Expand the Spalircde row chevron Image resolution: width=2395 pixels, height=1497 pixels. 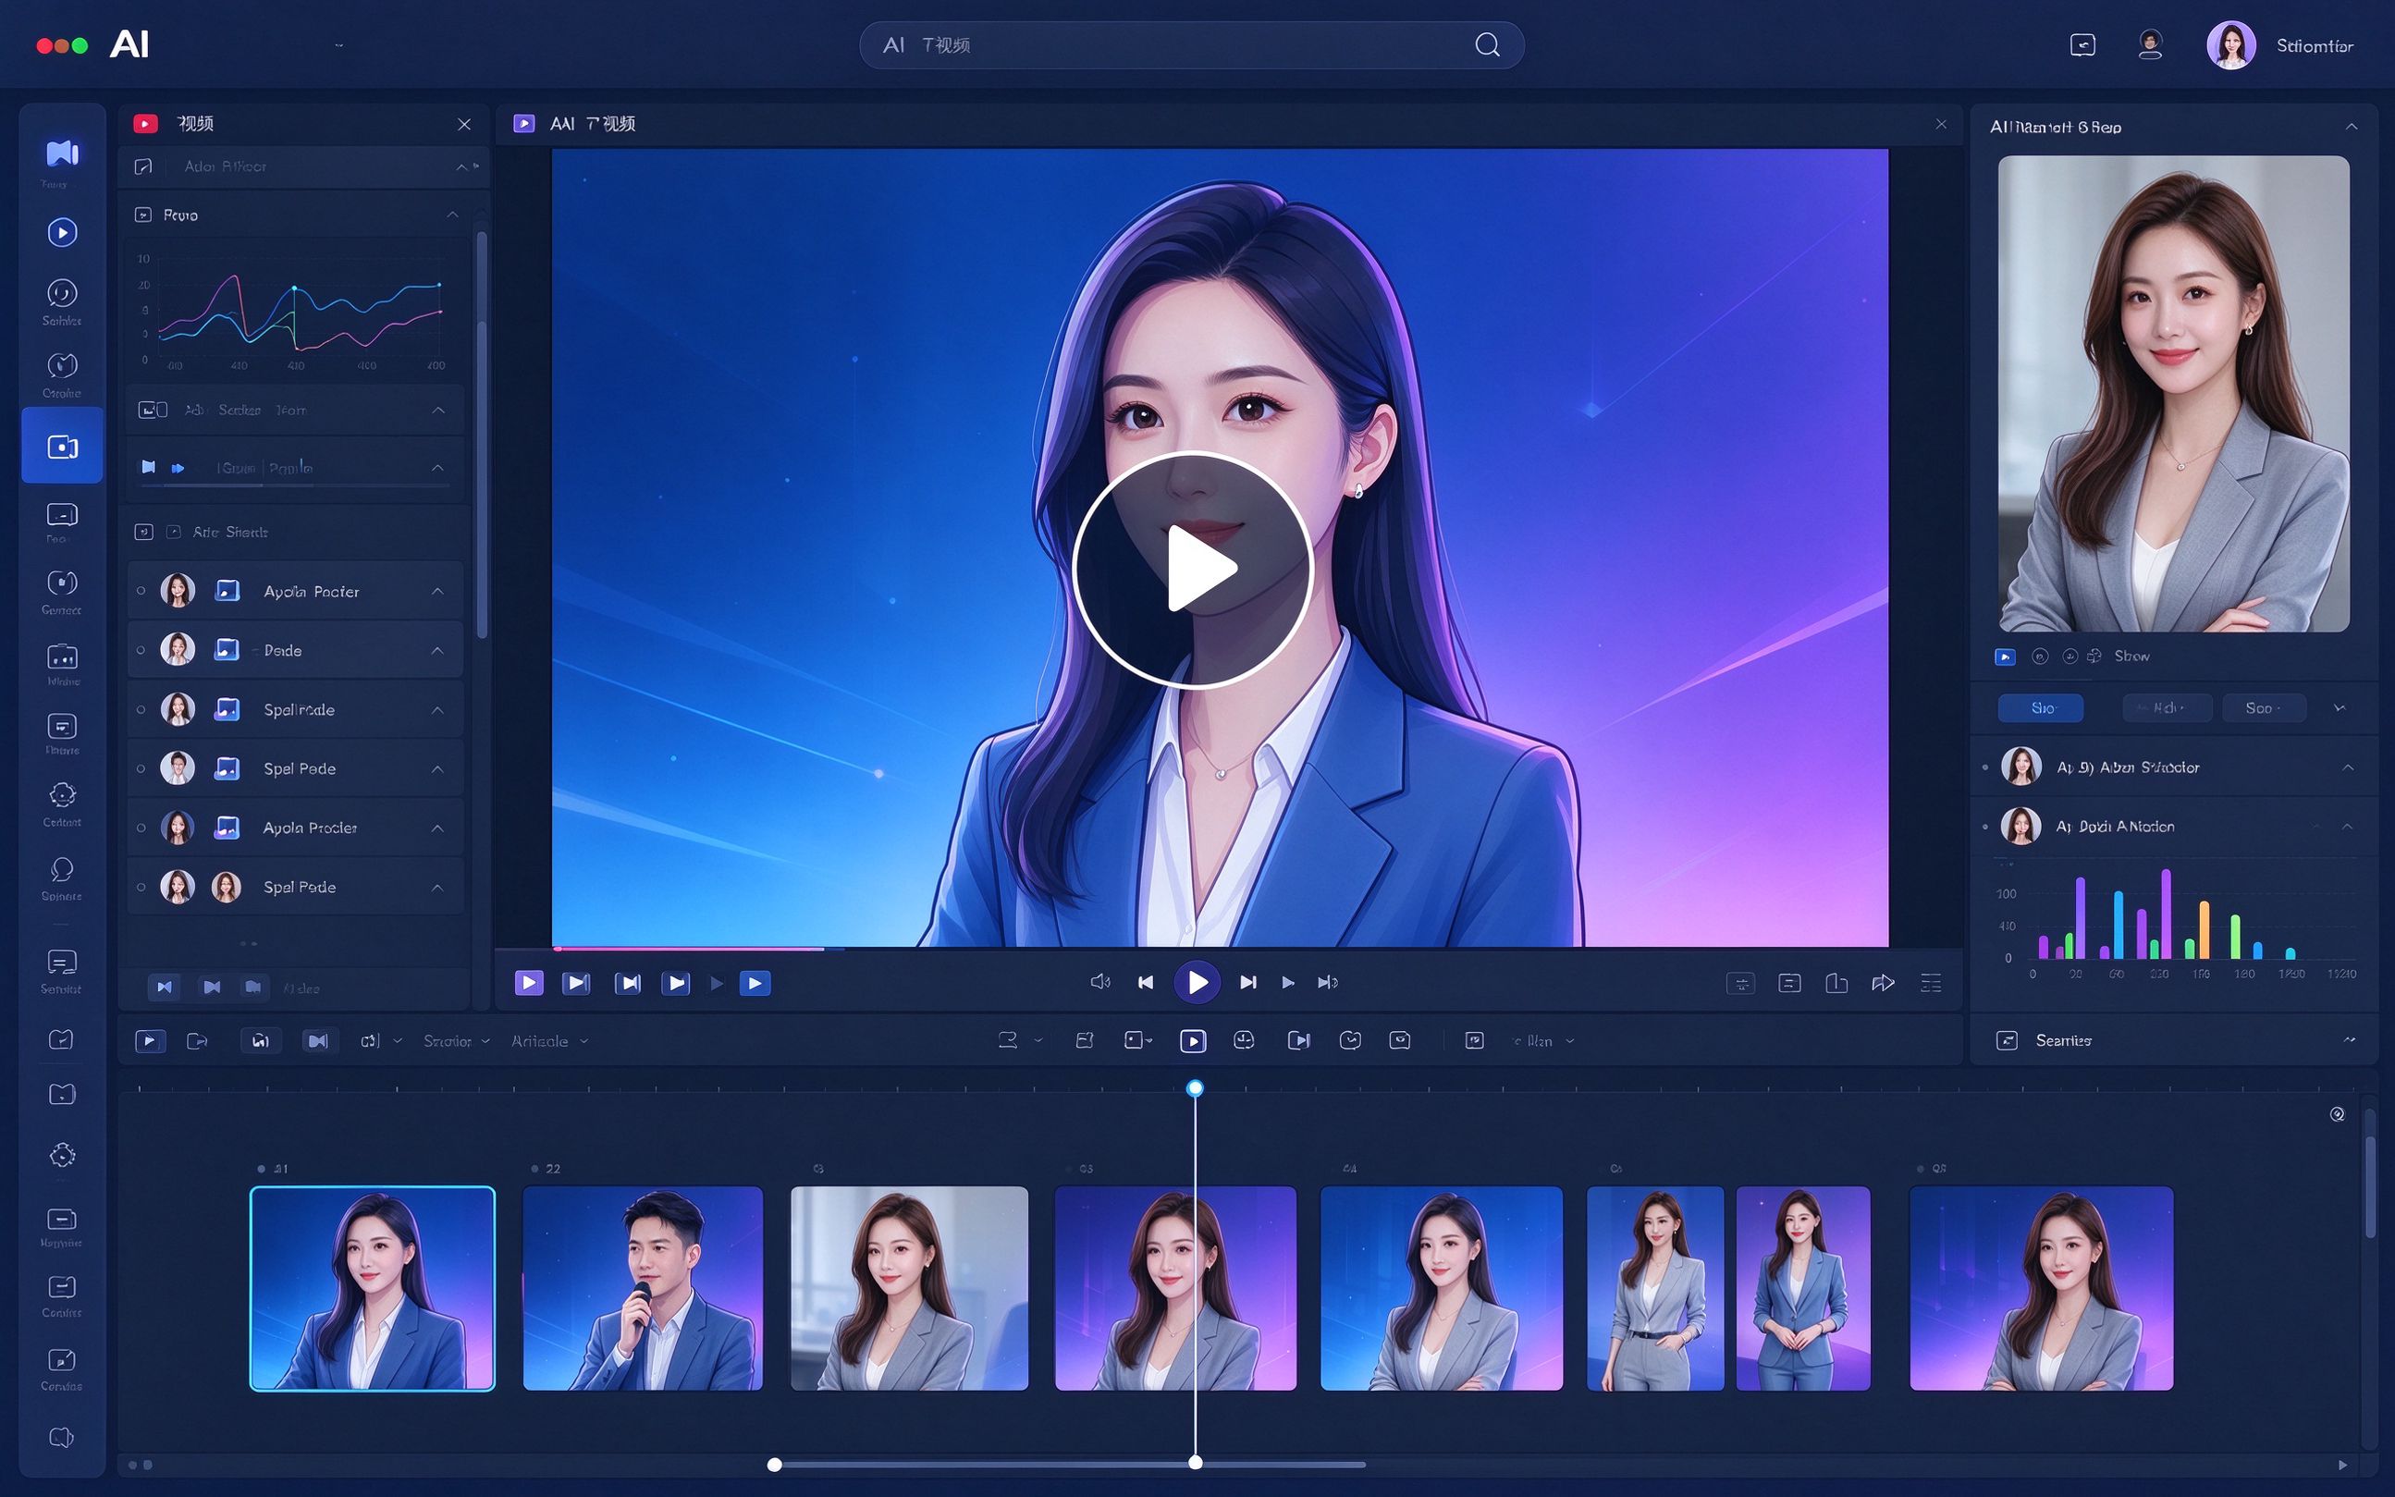pyautogui.click(x=436, y=710)
